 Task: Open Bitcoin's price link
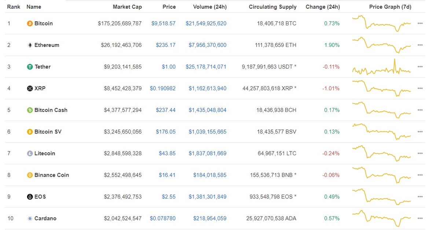[164, 23]
